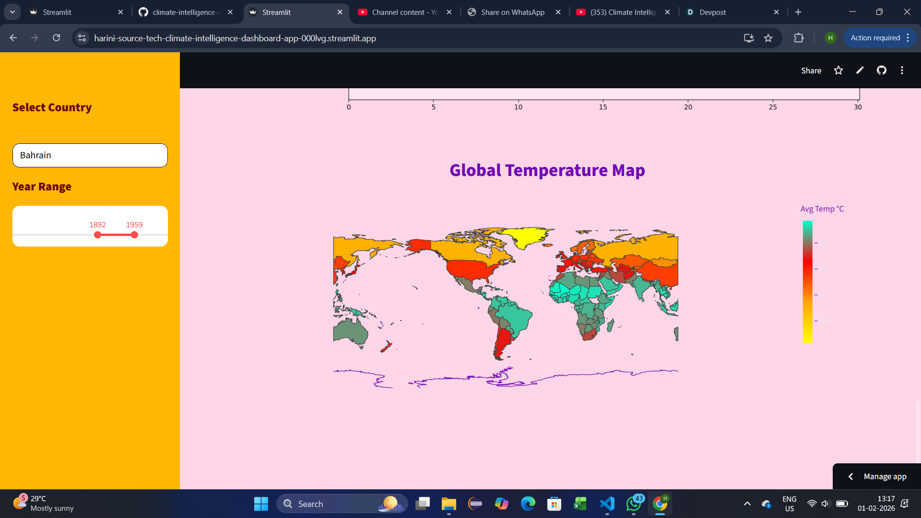The image size is (921, 518).
Task: Switch to the Share on WhatsApp tab
Action: pos(512,12)
